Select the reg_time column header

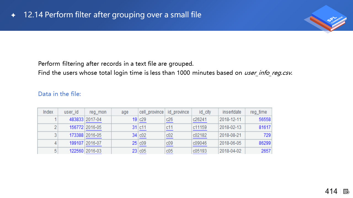tap(258, 112)
